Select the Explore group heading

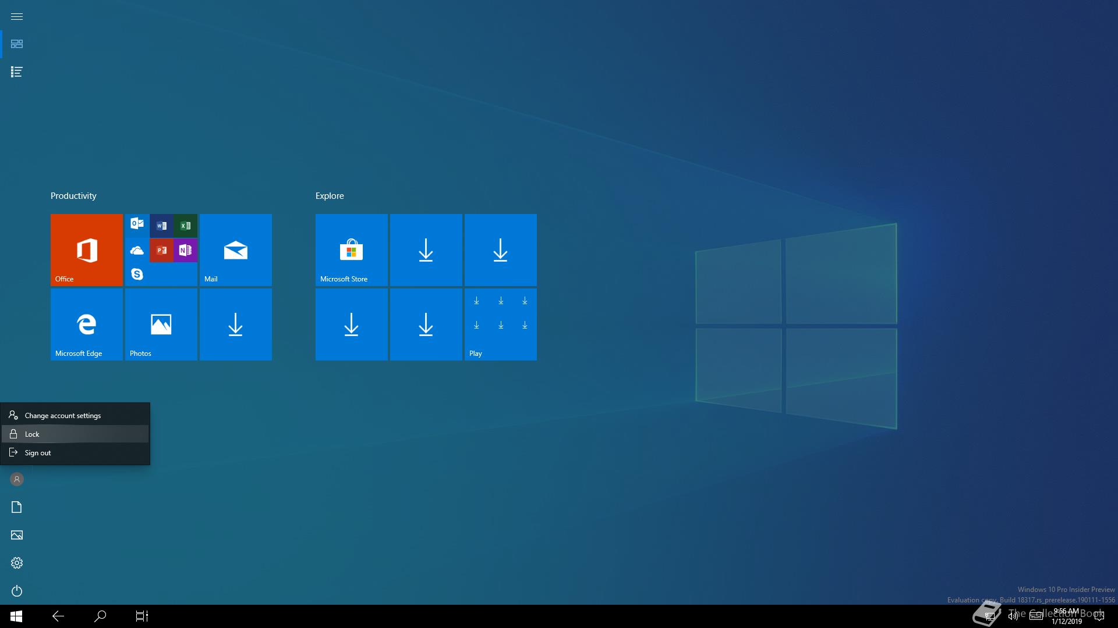tap(330, 196)
